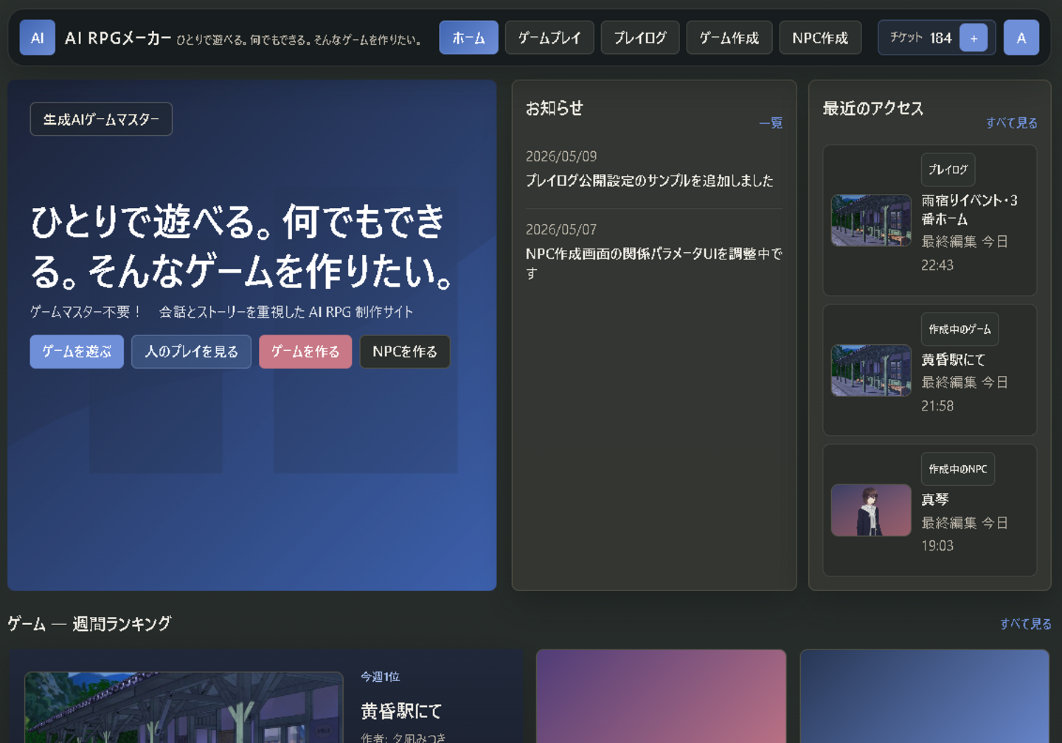
Task: Open the ranked 黄昏駅にて game image
Action: click(x=184, y=708)
